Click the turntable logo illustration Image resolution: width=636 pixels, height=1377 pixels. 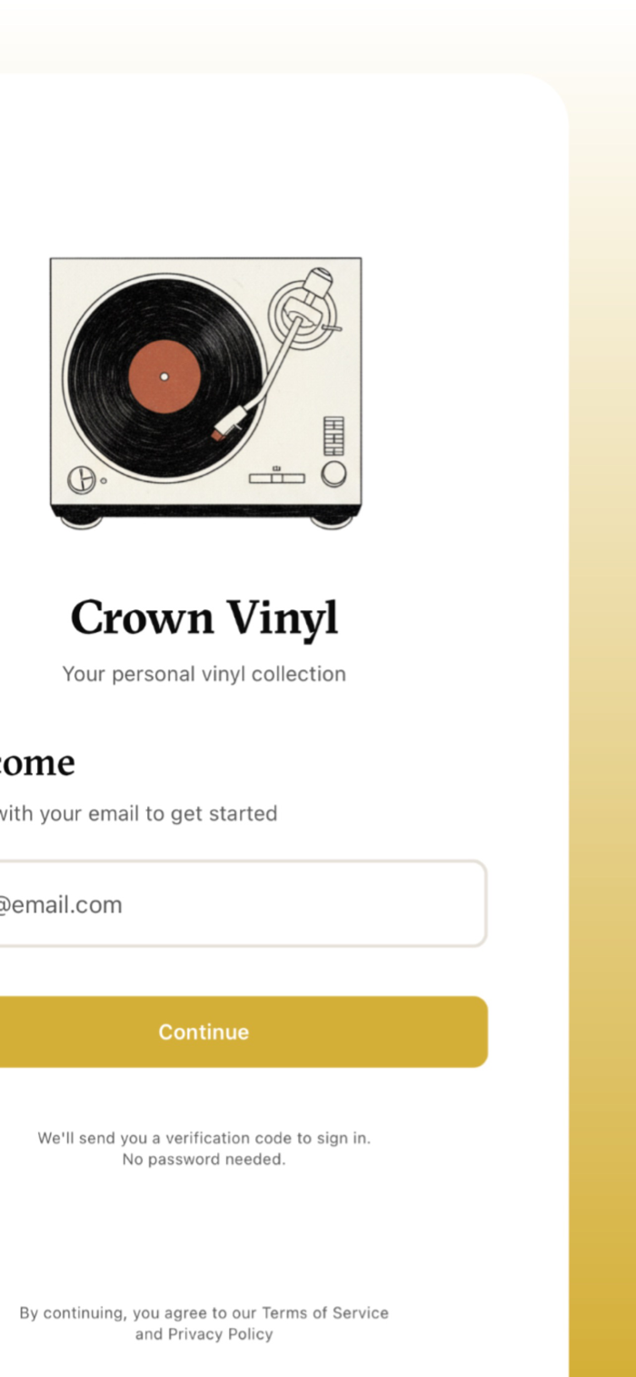click(205, 393)
